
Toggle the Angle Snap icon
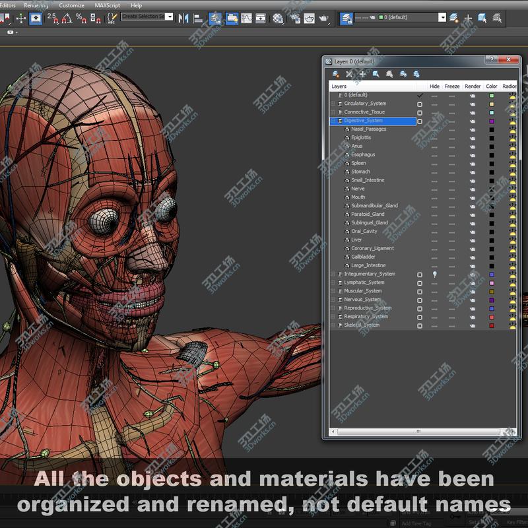[67, 18]
